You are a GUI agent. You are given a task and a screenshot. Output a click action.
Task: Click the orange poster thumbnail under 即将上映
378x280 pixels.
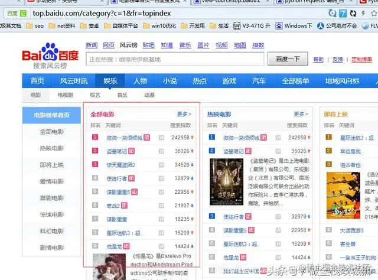pyautogui.click(x=343, y=196)
